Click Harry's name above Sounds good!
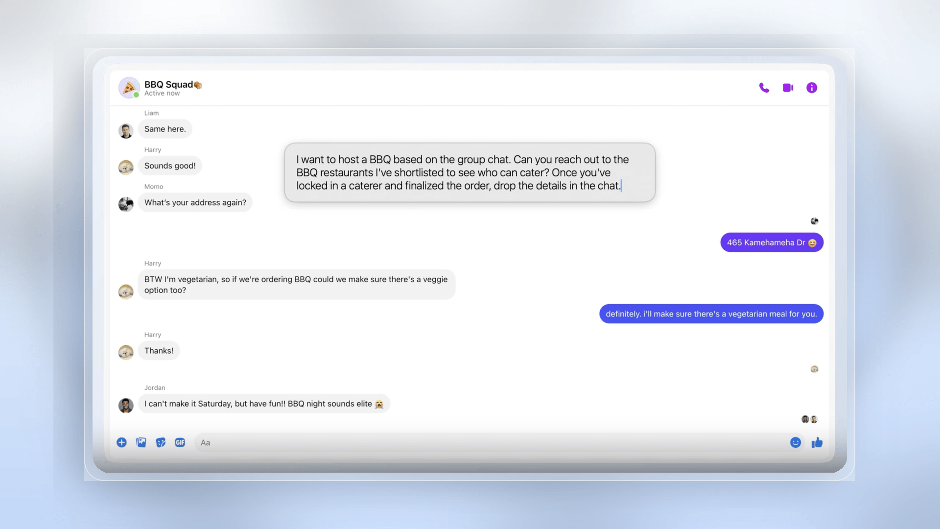This screenshot has height=529, width=940. [153, 150]
